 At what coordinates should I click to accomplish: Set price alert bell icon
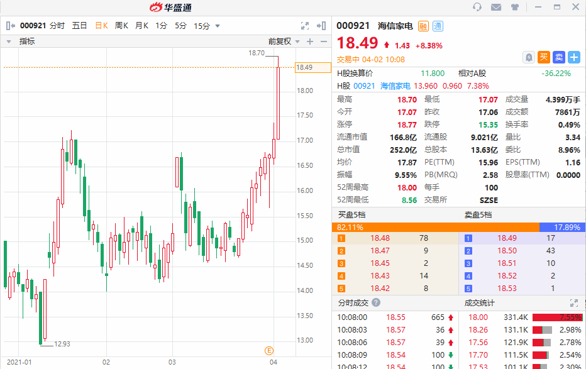coord(528,57)
